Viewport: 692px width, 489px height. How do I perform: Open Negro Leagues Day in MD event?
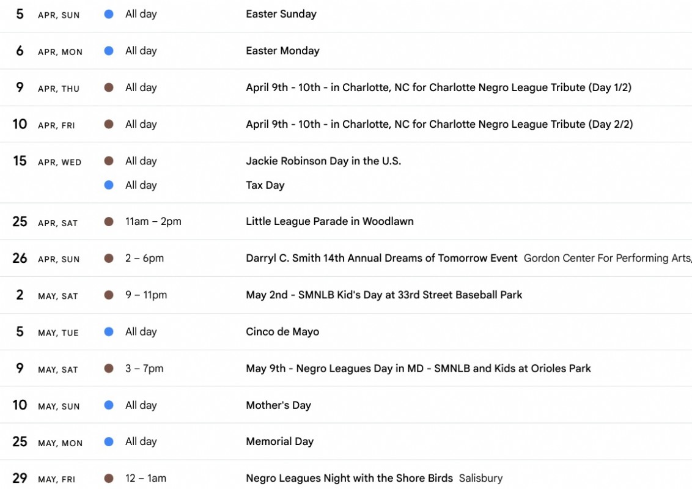pos(418,369)
